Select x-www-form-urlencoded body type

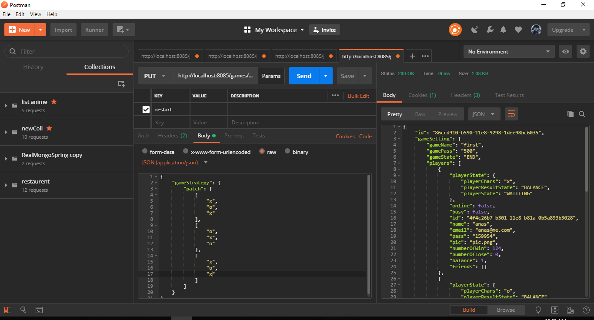pos(186,151)
